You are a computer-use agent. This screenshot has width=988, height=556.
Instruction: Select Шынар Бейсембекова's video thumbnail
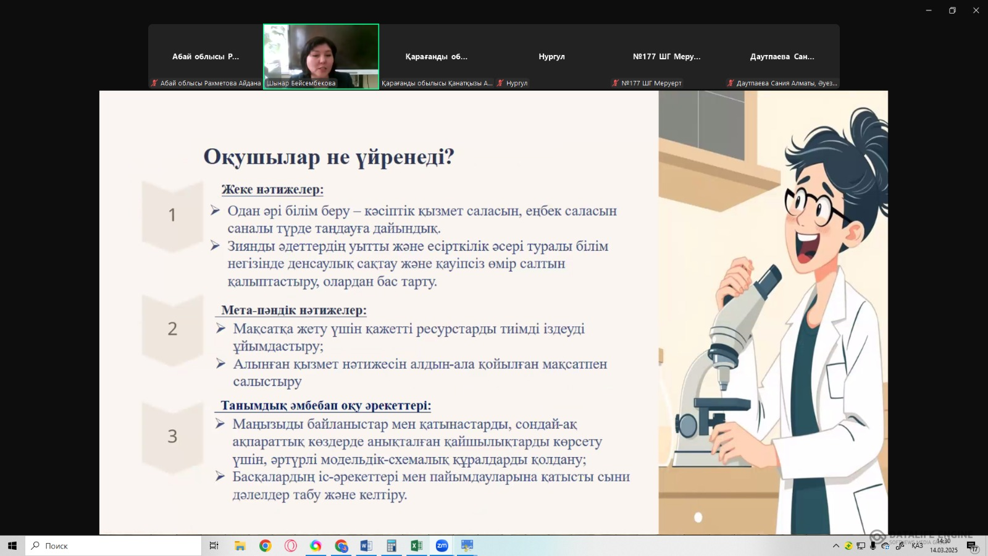(321, 56)
